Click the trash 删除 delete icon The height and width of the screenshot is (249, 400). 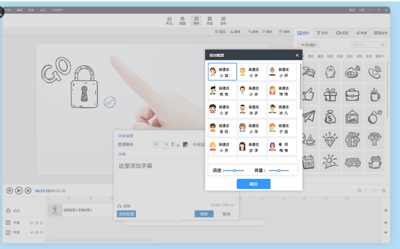click(x=284, y=32)
